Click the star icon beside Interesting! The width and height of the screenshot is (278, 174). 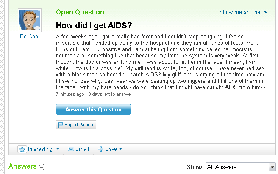22,149
